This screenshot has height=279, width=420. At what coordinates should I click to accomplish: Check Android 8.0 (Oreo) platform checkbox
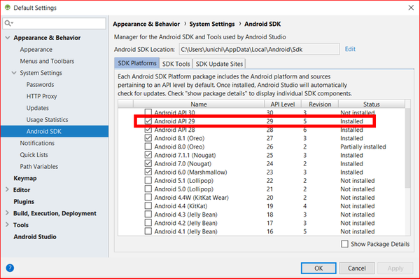[148, 147]
